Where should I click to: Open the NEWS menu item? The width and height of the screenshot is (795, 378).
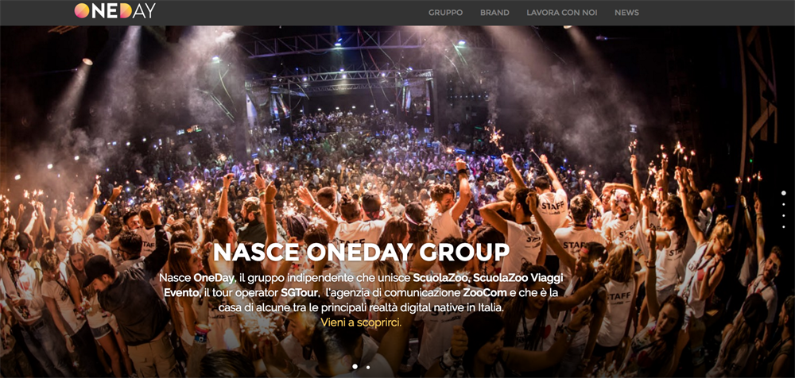click(x=626, y=13)
